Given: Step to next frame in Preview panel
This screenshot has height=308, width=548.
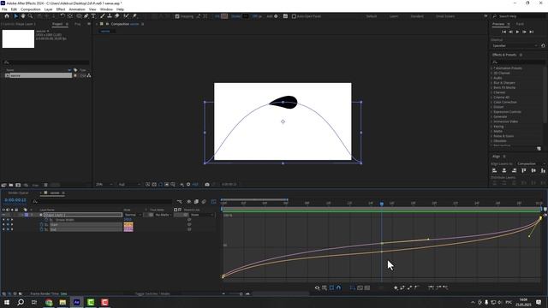Looking at the screenshot, I should click(x=524, y=32).
